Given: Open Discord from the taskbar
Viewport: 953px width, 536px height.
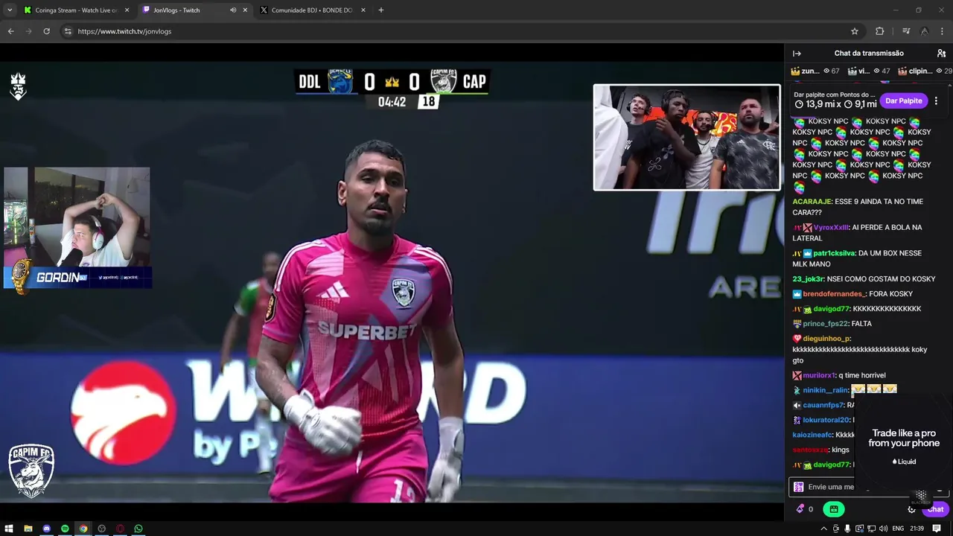Looking at the screenshot, I should pyautogui.click(x=46, y=529).
